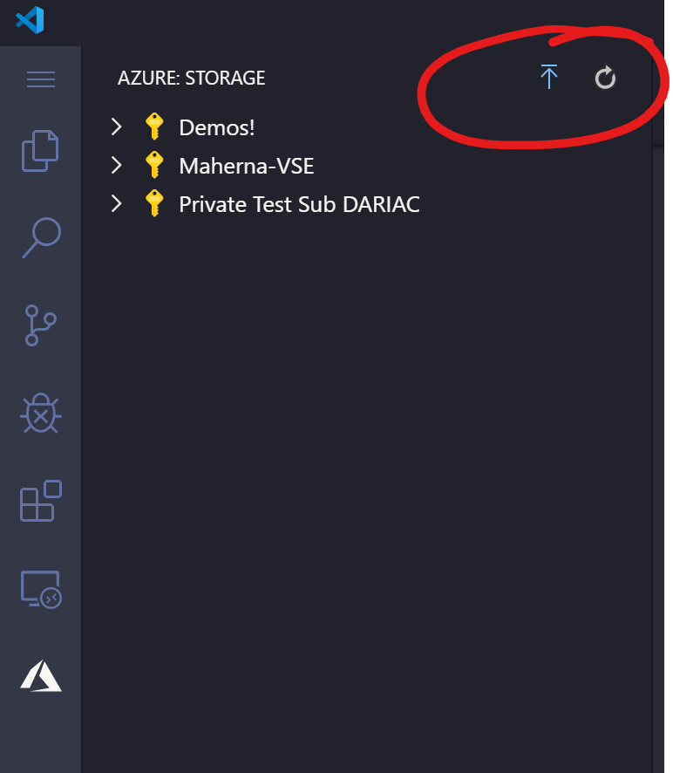The width and height of the screenshot is (673, 773).
Task: Open the hamburger menu at the top
Action: 40,79
